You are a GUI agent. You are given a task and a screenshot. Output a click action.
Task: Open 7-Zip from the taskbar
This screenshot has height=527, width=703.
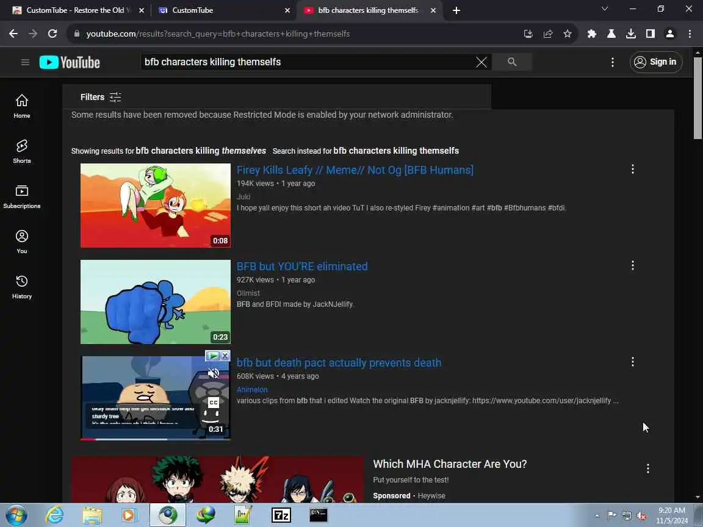281,515
